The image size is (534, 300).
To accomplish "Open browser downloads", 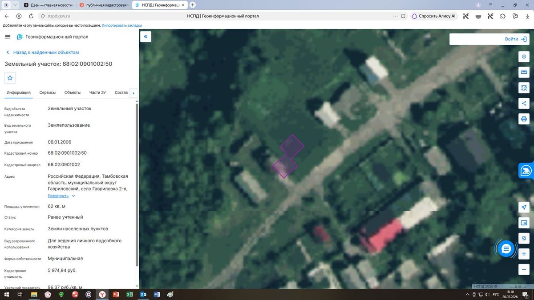I will coord(527,16).
